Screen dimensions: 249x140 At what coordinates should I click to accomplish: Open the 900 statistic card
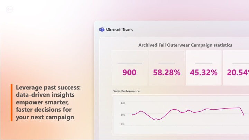[130, 68]
